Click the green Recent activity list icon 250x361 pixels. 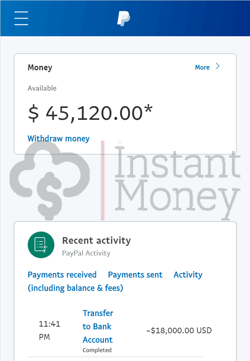(41, 245)
